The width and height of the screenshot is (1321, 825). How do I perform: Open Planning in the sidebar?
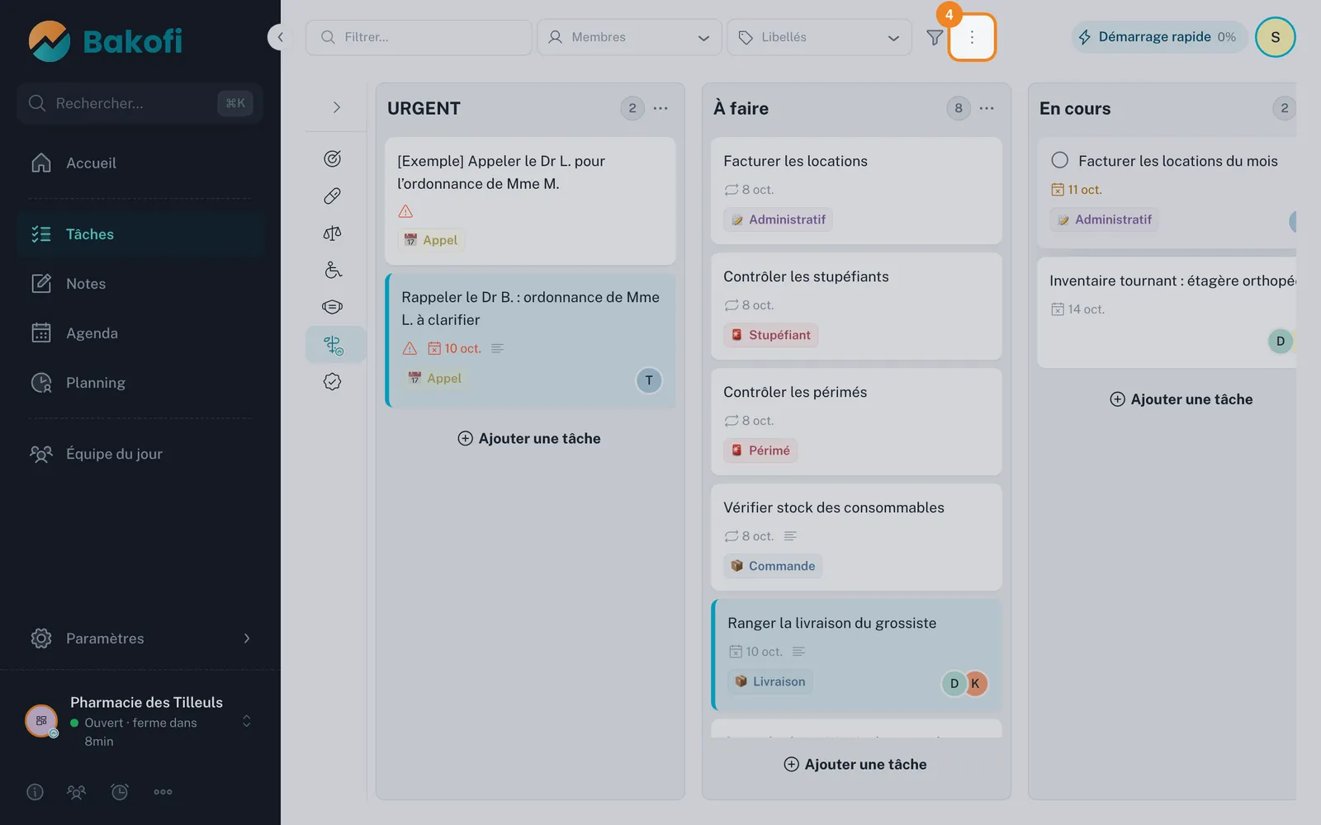click(140, 383)
